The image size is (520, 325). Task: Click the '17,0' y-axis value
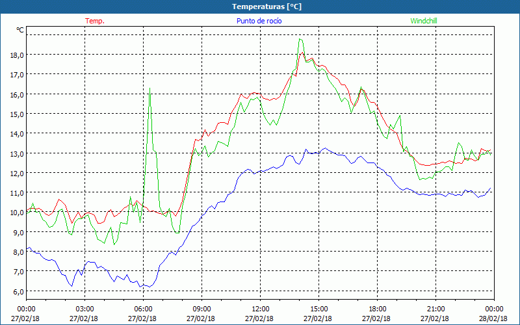[x=17, y=75]
